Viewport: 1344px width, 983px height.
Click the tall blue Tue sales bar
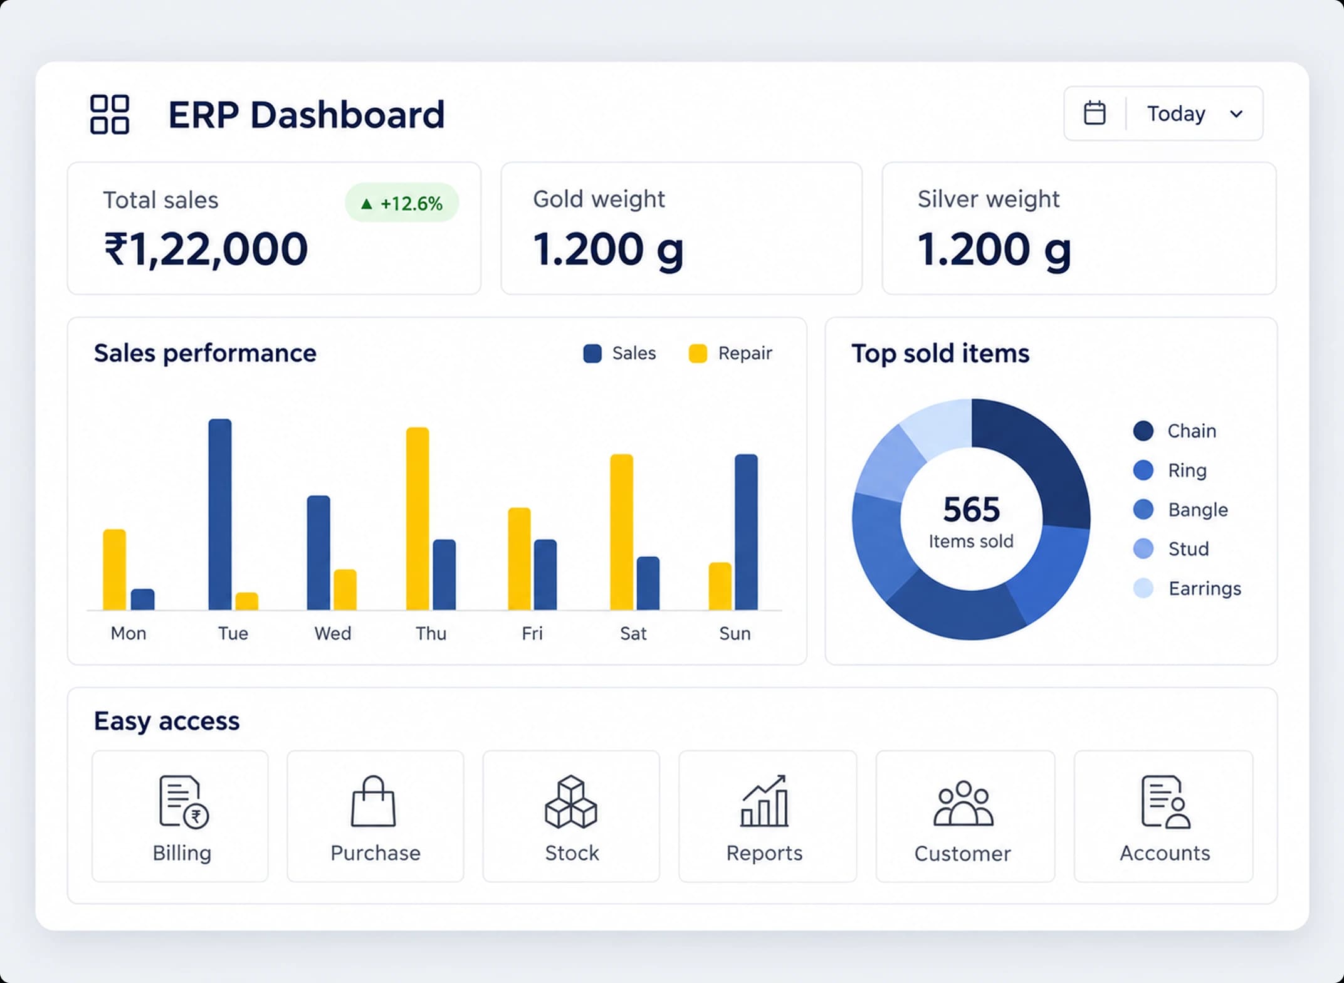tap(220, 514)
